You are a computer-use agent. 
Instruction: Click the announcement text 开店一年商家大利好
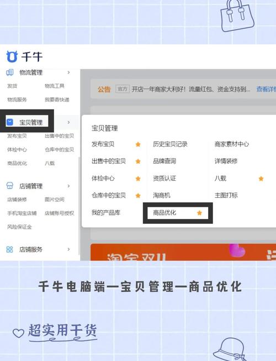pyautogui.click(x=191, y=89)
